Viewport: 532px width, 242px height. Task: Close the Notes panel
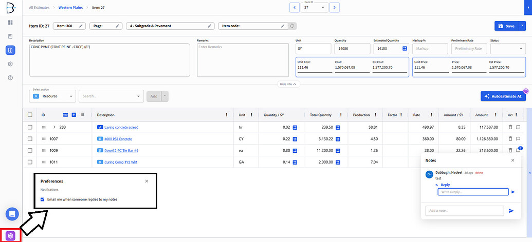512,160
